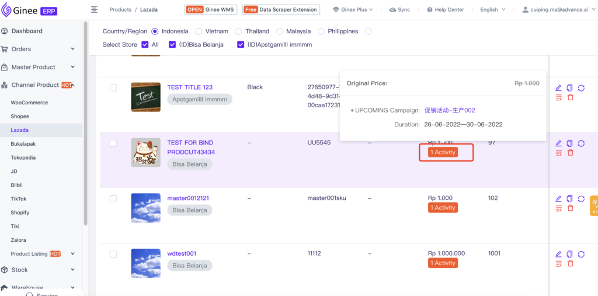The width and height of the screenshot is (598, 296).
Task: Open the campaign link 促销活动-生产002
Action: click(450, 110)
